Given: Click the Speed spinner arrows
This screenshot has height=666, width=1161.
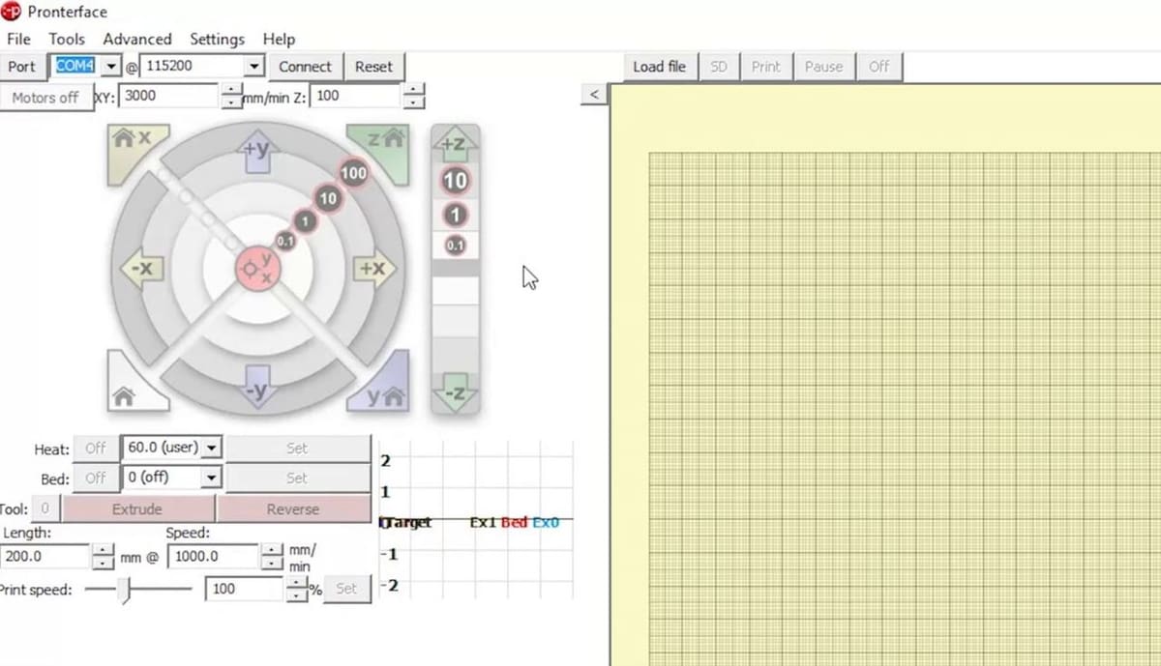Looking at the screenshot, I should click(273, 557).
